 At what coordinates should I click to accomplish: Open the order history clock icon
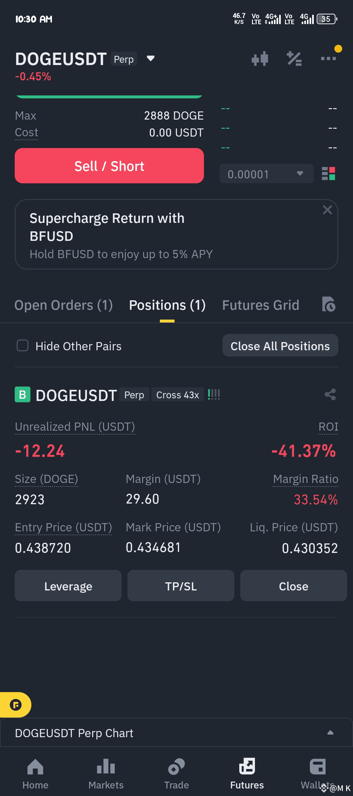[328, 304]
